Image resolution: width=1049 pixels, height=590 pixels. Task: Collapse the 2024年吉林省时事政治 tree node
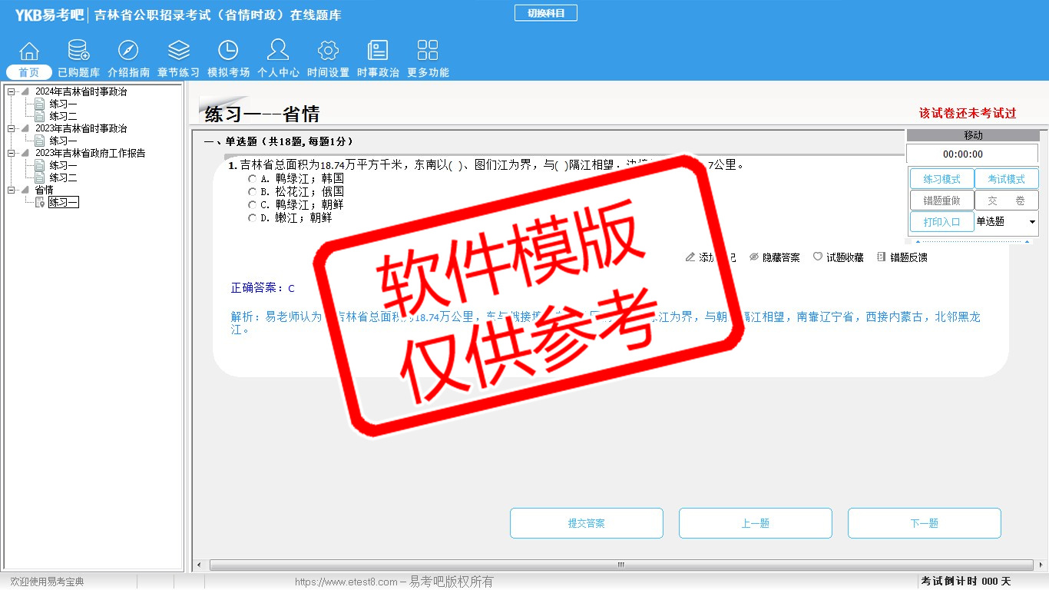click(12, 92)
